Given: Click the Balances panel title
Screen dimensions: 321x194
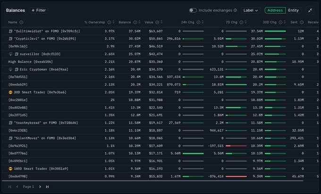Looking at the screenshot, I should [16, 10].
